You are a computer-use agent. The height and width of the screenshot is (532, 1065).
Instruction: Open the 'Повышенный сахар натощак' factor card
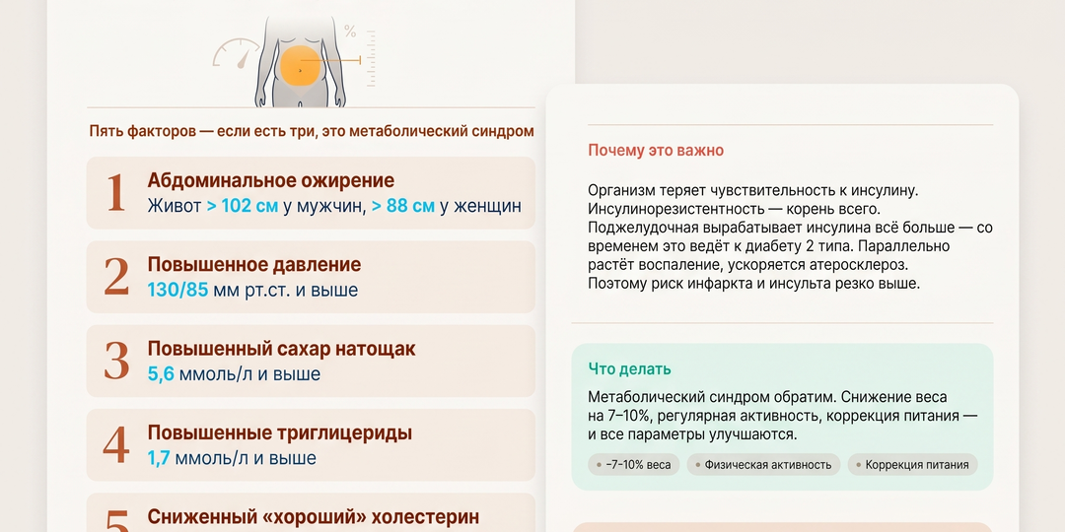pos(311,361)
